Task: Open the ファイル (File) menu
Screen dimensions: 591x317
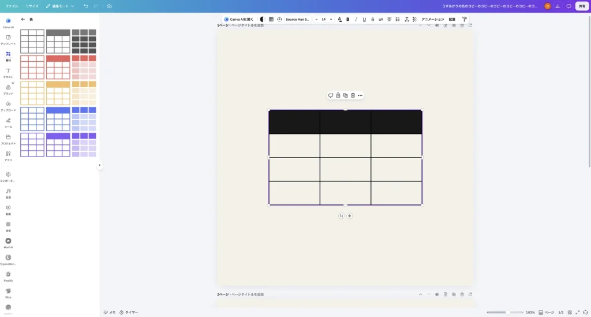Action: coord(12,6)
